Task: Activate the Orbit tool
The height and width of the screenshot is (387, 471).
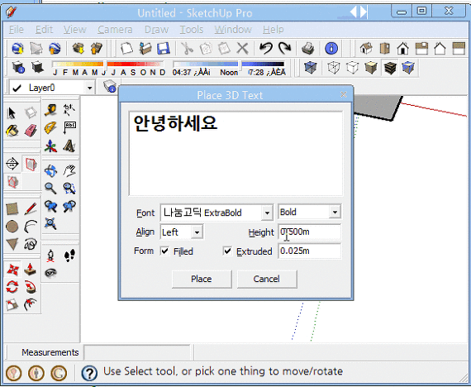Action: pos(50,171)
